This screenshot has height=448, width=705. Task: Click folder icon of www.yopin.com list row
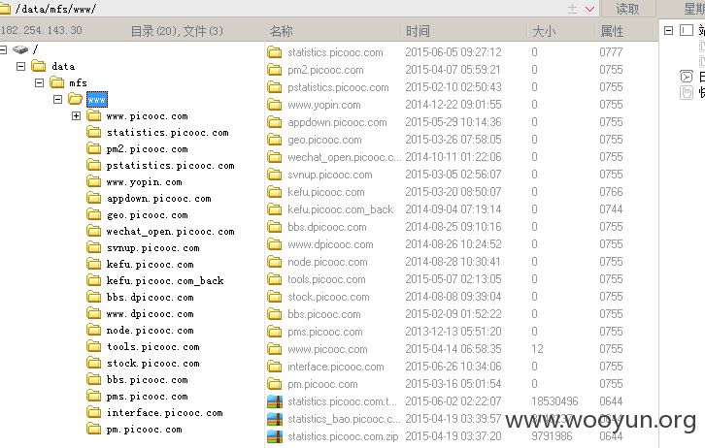point(274,105)
